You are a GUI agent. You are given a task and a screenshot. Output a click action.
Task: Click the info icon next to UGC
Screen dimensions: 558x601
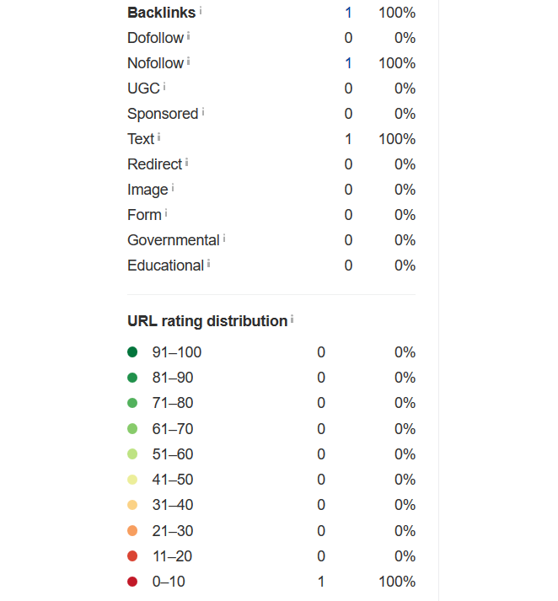[x=164, y=87]
